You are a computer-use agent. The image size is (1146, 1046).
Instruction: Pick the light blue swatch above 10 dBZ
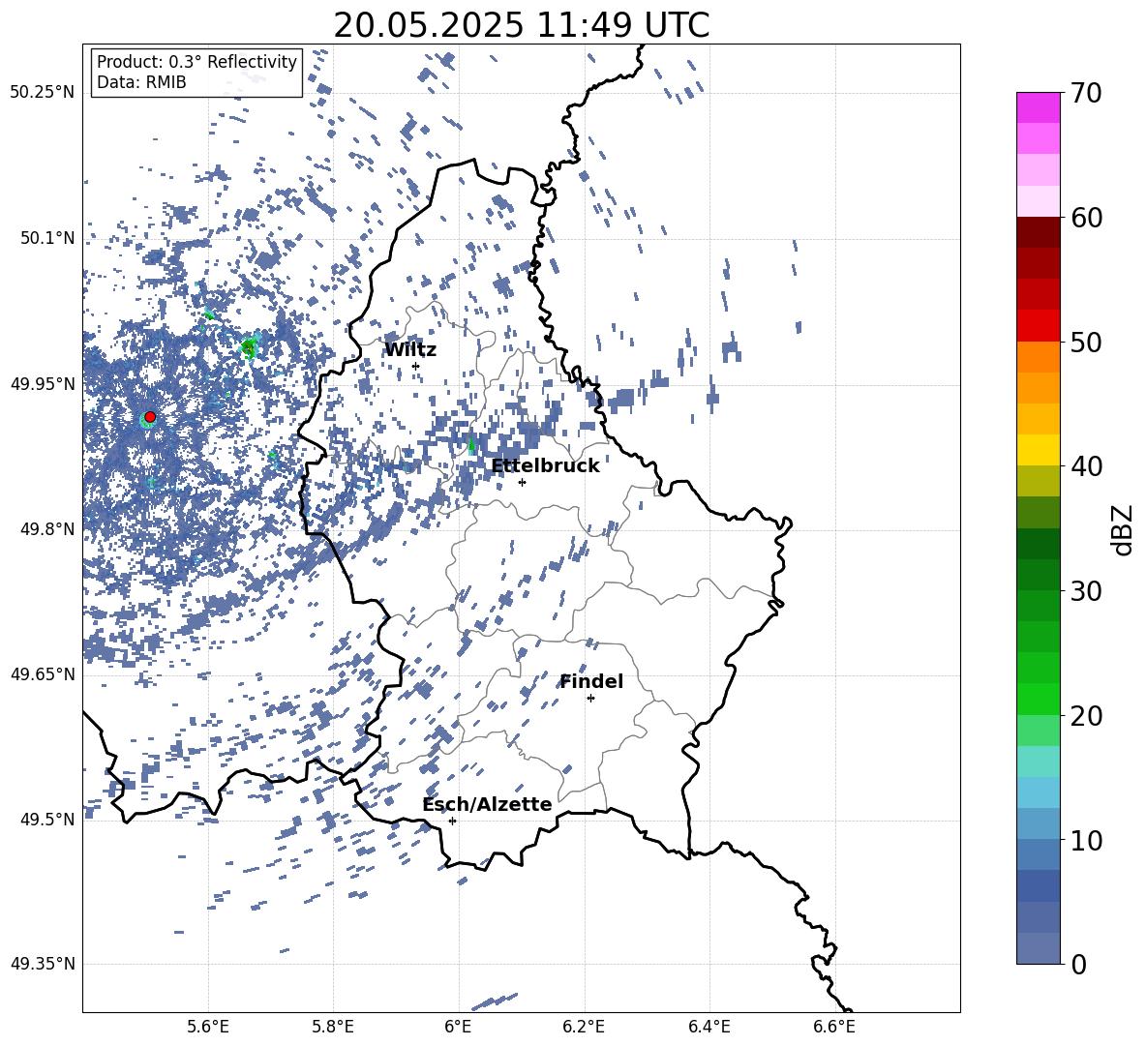[x=1038, y=792]
